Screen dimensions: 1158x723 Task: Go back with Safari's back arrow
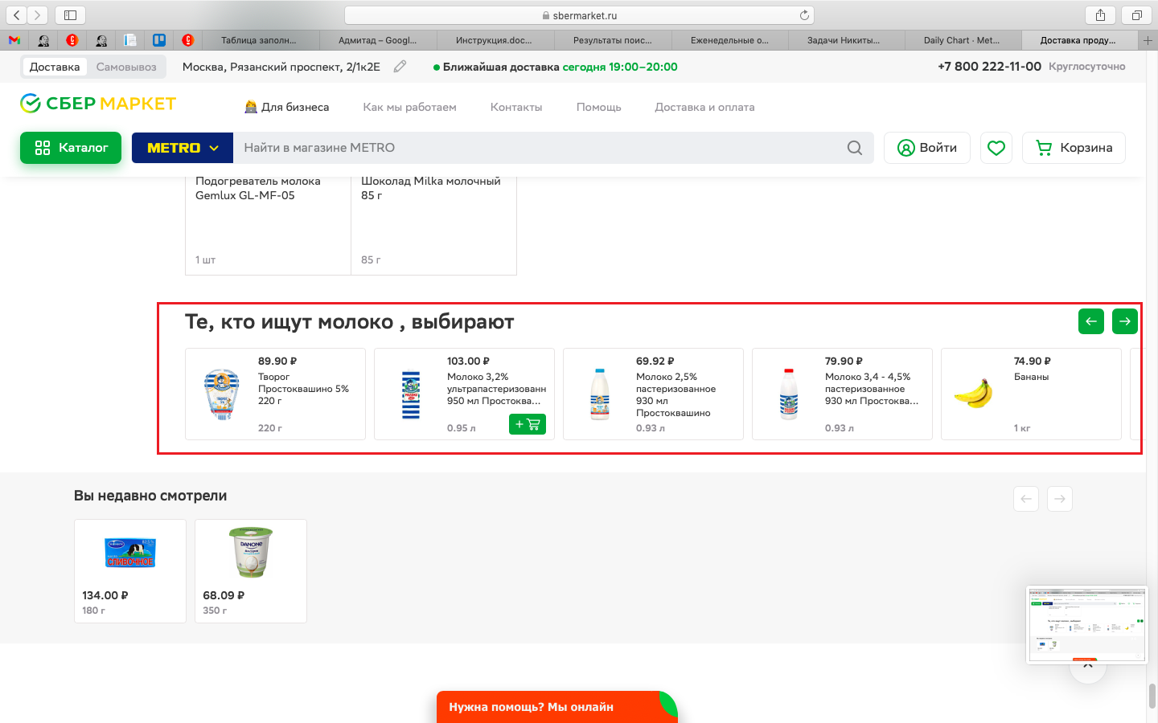[17, 15]
